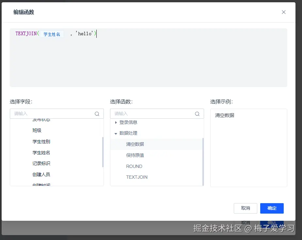Screen dimensions: 302x240
Task: Click the 清空数据 example in 选择示例
Action: coord(224,115)
